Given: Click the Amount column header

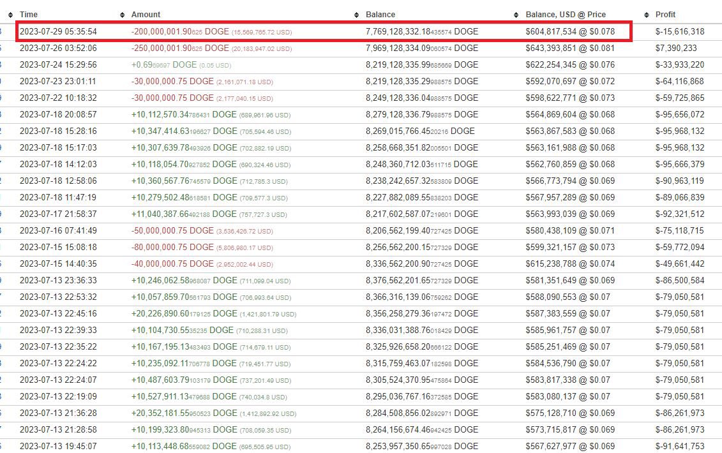Looking at the screenshot, I should click(146, 15).
